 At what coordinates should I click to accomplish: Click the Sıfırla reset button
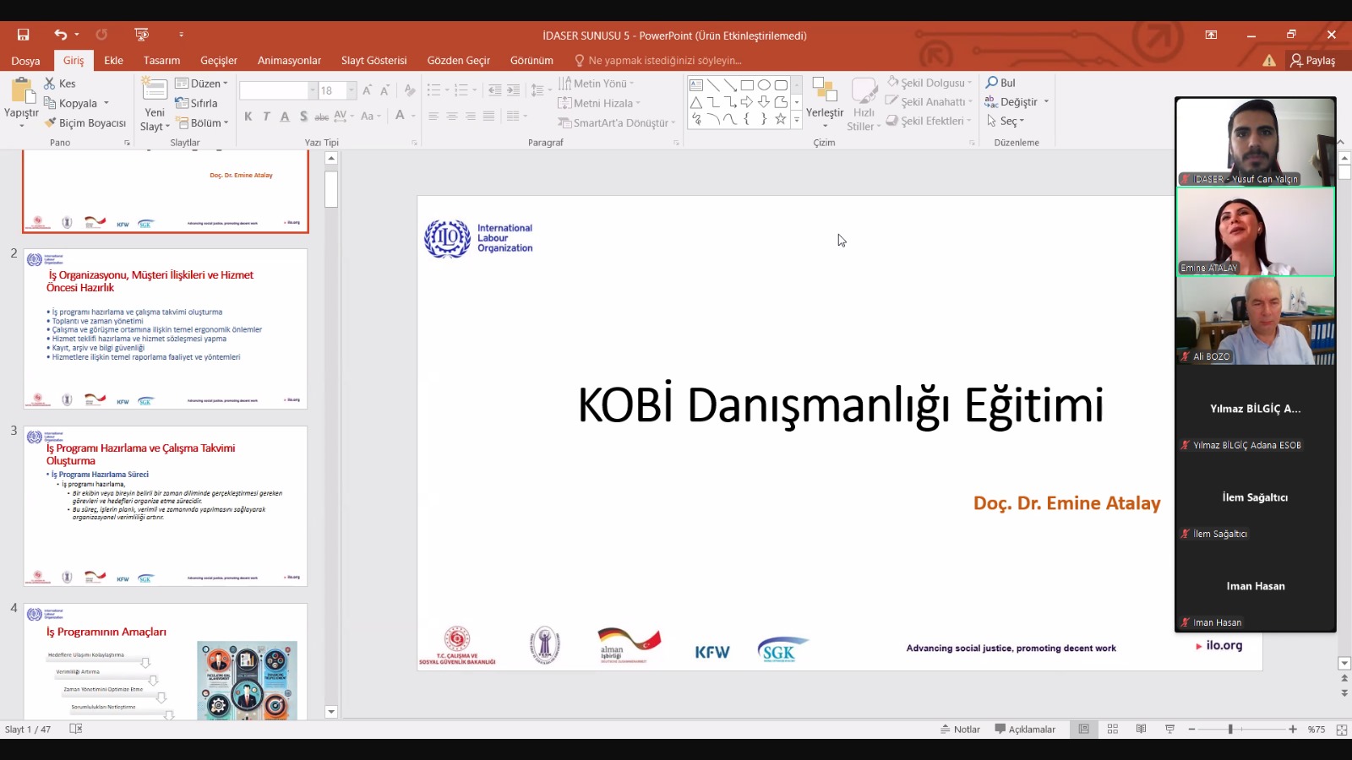(196, 103)
